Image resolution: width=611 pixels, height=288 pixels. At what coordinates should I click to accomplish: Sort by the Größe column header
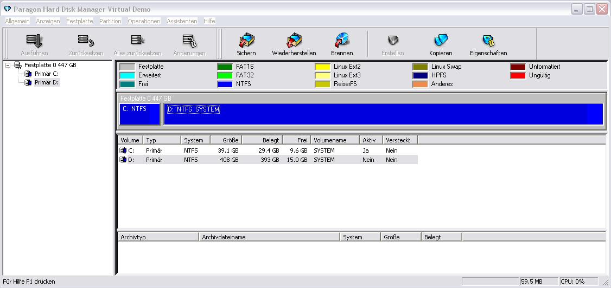pos(226,140)
